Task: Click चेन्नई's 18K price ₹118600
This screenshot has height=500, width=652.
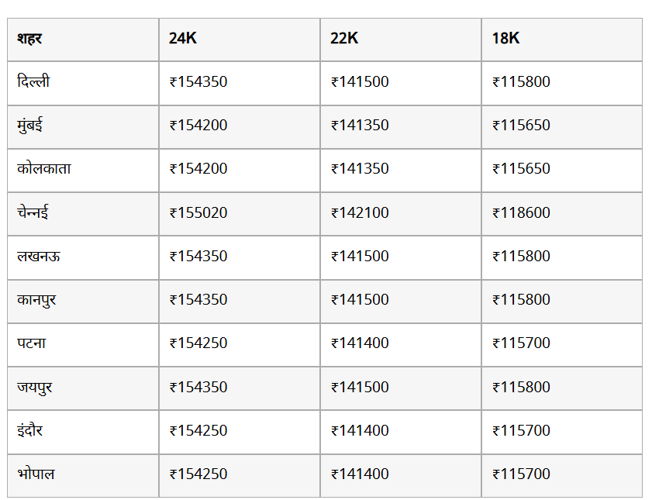Action: click(521, 212)
